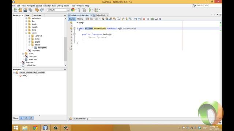This screenshot has height=131, width=234.
Task: Select hola.phtml in the project tree
Action: (42, 48)
